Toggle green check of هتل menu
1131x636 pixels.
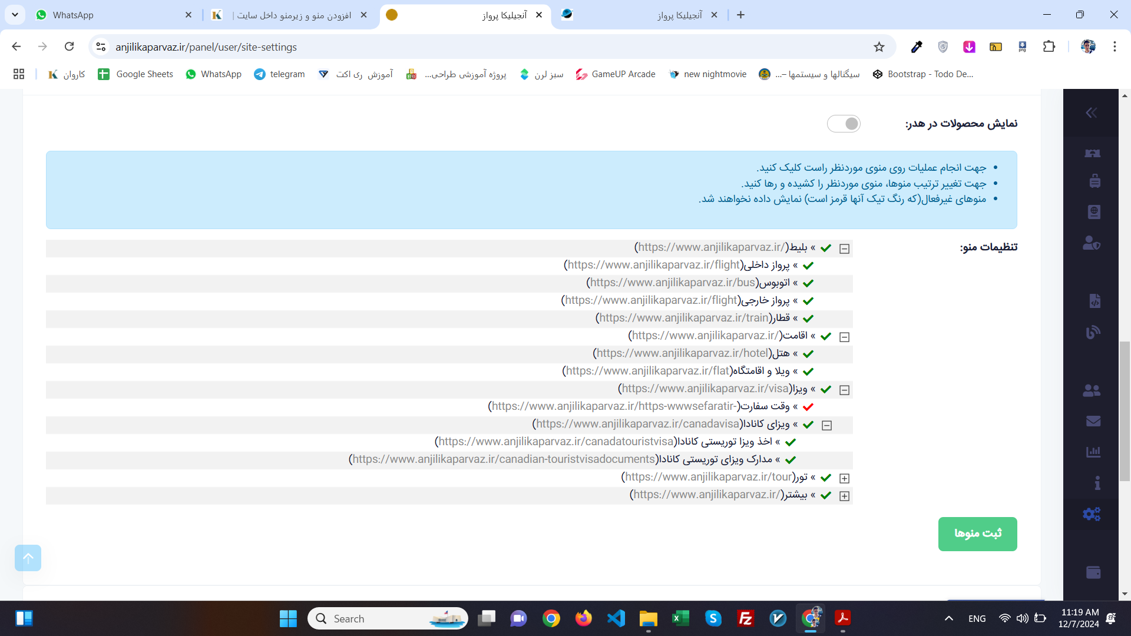808,354
